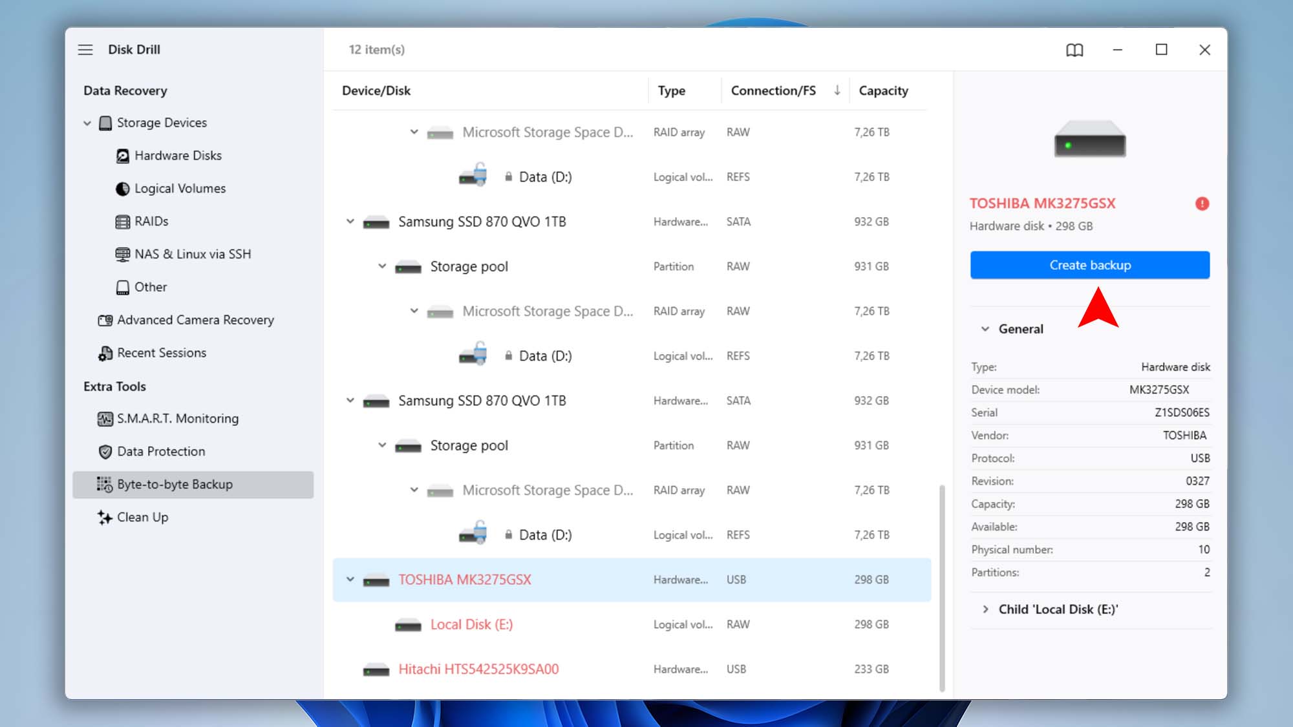This screenshot has height=727, width=1293.
Task: Click the 12 item(s) count label
Action: [376, 50]
